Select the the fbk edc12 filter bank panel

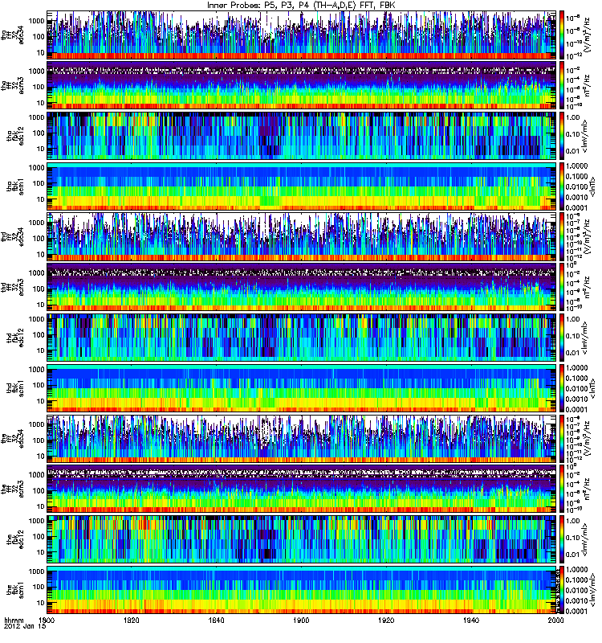(301, 539)
